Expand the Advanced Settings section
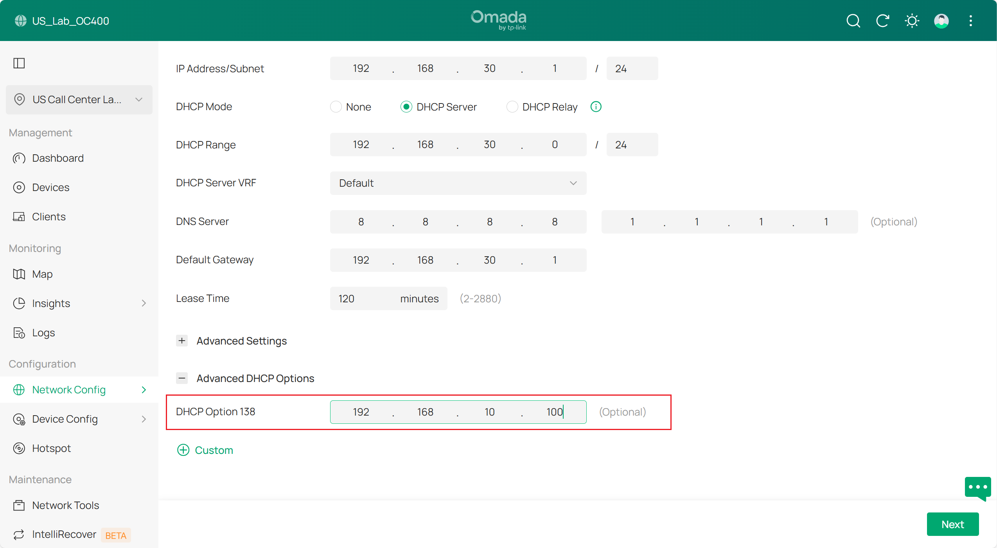Image resolution: width=997 pixels, height=548 pixels. (182, 340)
